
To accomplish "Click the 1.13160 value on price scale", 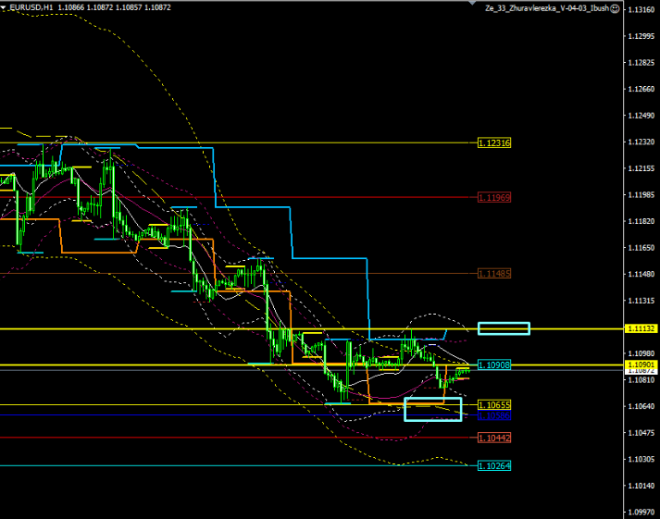I will point(639,9).
